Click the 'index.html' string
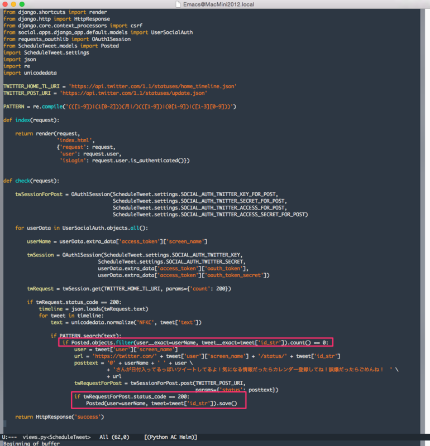The height and width of the screenshot is (446, 430). [x=74, y=140]
